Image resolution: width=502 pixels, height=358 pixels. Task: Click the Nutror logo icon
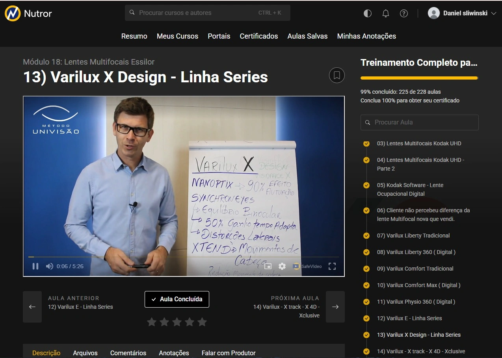pos(13,13)
